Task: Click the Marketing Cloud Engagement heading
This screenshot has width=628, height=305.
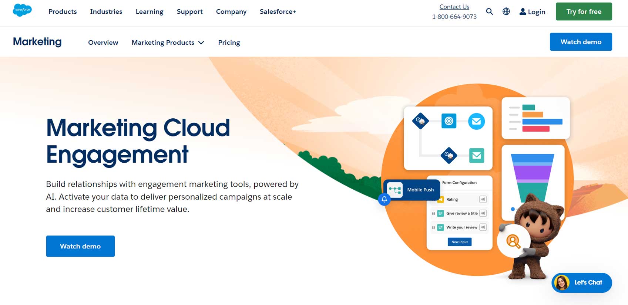Action: (138, 141)
